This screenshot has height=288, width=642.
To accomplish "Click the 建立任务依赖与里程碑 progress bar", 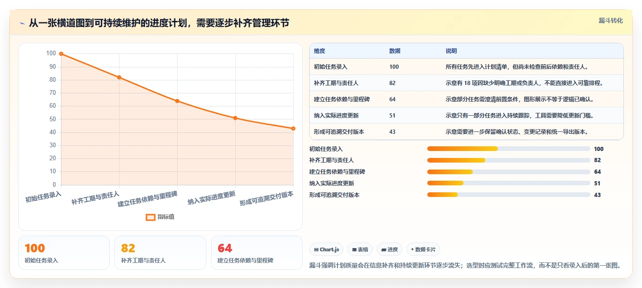I will (x=509, y=172).
